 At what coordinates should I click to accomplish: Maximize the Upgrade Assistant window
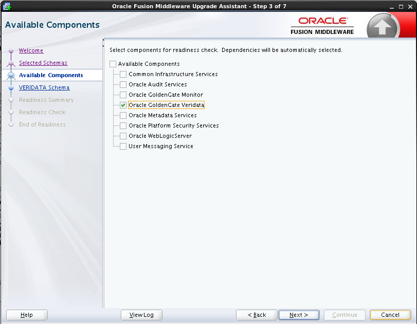[401, 7]
